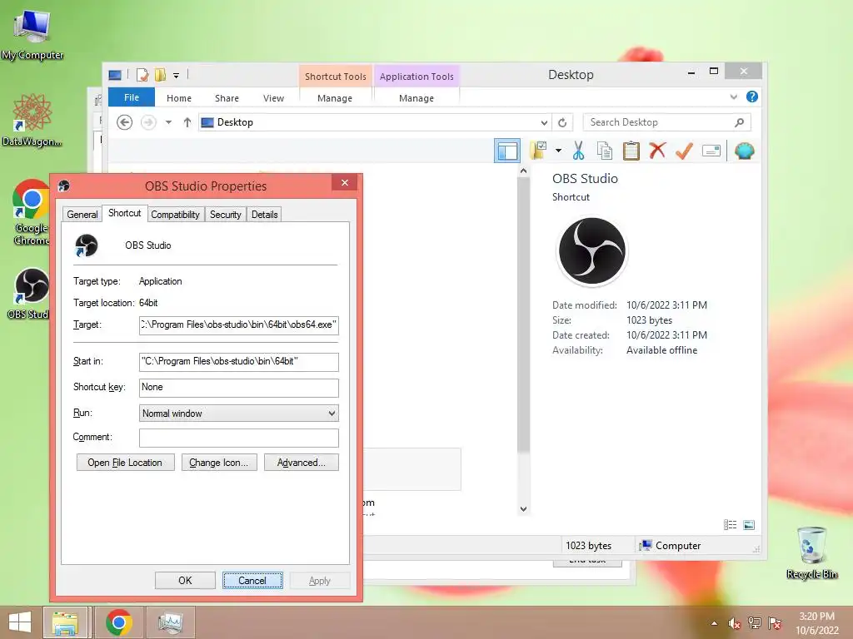Switch to the Security tab
Image resolution: width=853 pixels, height=639 pixels.
pos(225,215)
